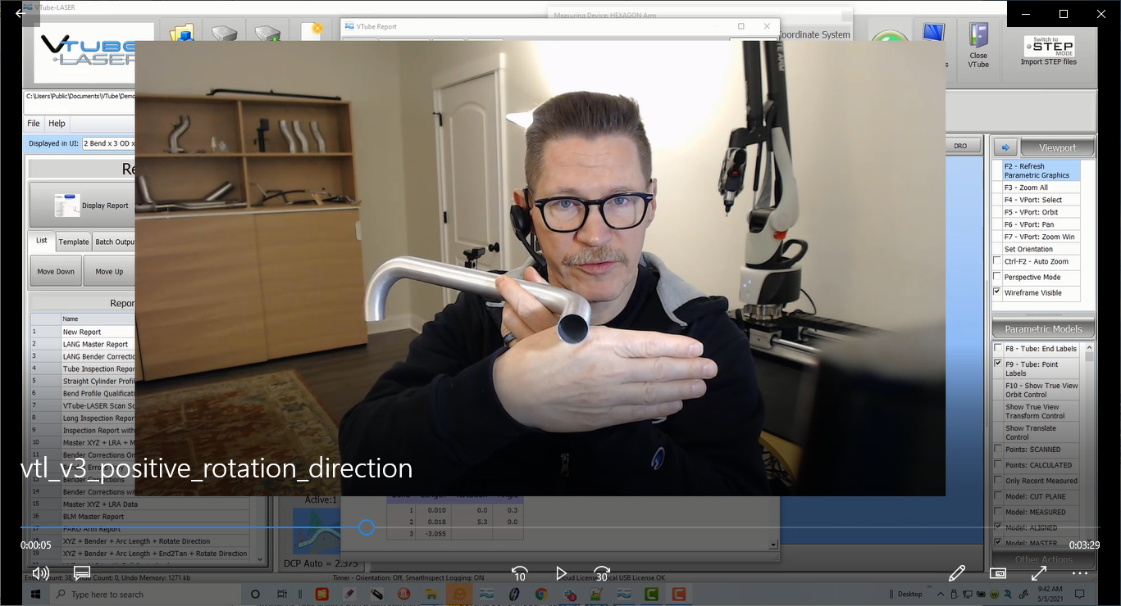This screenshot has width=1121, height=606.
Task: Skip forward 30 seconds
Action: (602, 574)
